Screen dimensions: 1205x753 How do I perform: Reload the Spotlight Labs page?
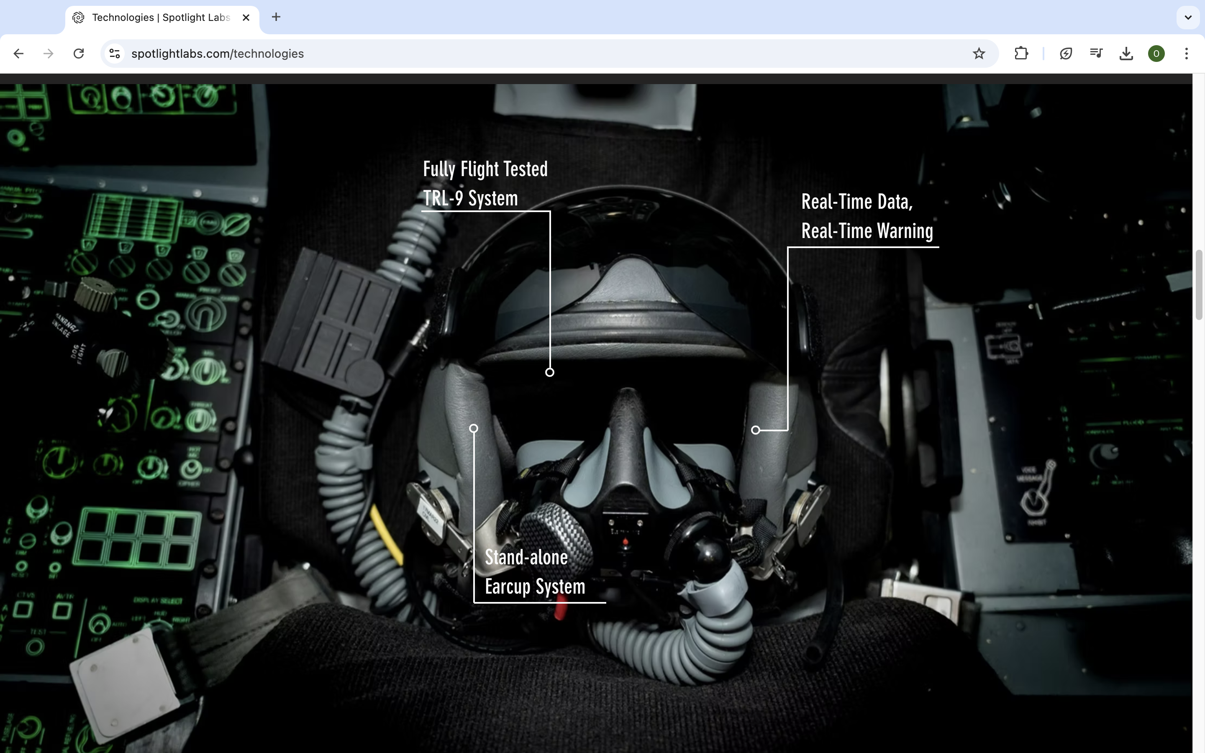coord(79,53)
